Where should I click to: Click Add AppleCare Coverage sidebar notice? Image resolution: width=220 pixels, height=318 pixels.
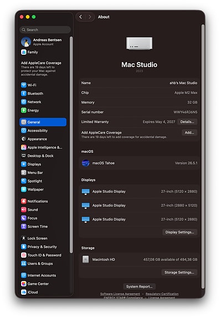point(41,69)
